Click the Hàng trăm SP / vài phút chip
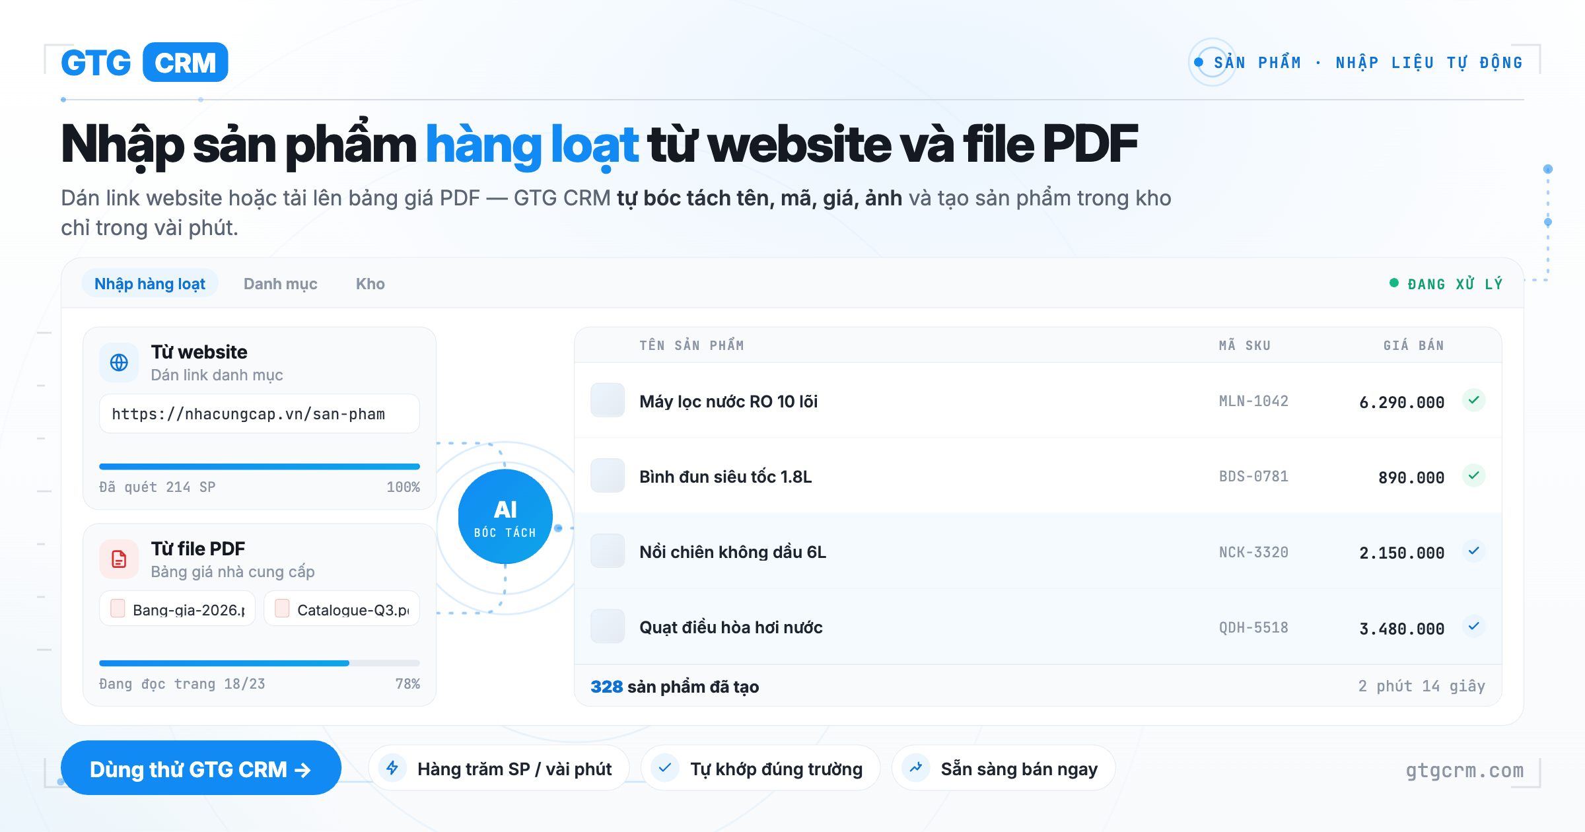Viewport: 1585px width, 832px height. pos(499,768)
